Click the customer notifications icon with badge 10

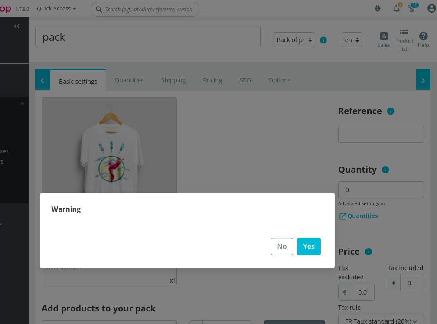[x=411, y=8]
